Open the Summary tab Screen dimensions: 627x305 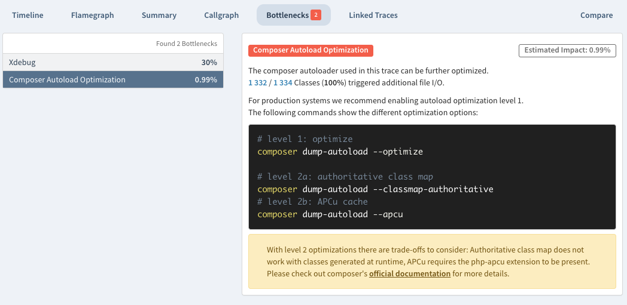[159, 15]
